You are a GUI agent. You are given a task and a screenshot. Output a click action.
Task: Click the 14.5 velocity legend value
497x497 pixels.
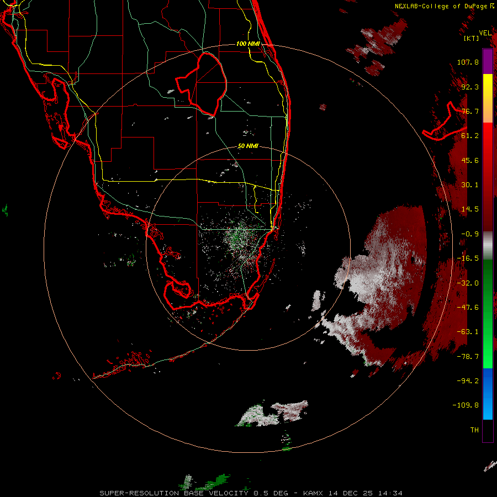(470, 209)
